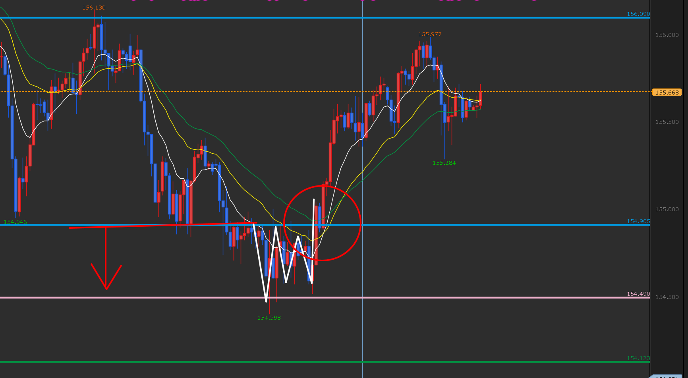Click the light blue price tag at bottom-right
Image resolution: width=688 pixels, height=378 pixels.
pyautogui.click(x=669, y=376)
